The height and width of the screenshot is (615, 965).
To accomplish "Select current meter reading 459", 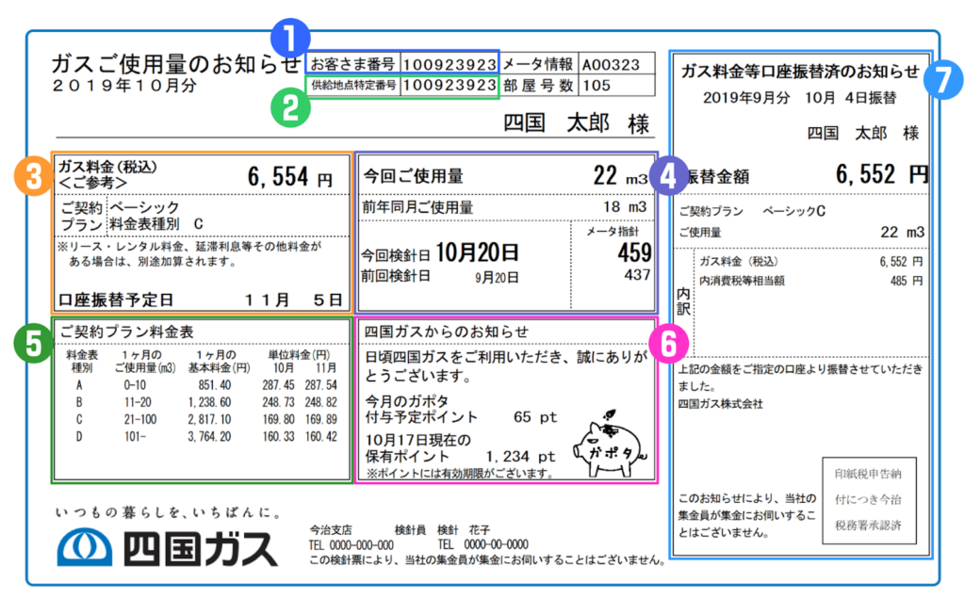I will pyautogui.click(x=634, y=252).
